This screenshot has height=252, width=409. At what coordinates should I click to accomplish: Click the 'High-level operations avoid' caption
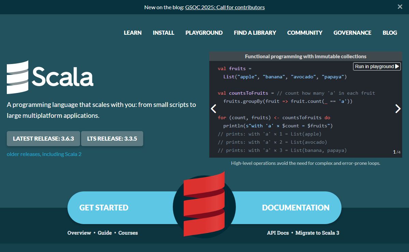(x=306, y=163)
